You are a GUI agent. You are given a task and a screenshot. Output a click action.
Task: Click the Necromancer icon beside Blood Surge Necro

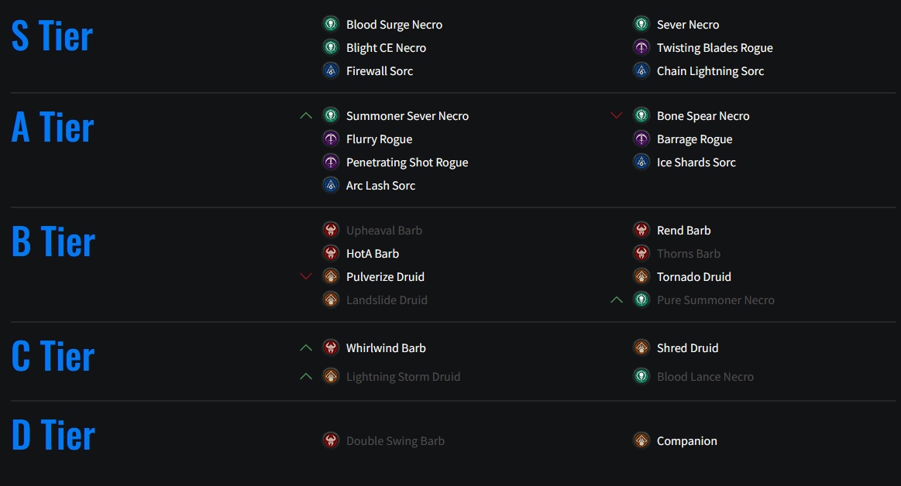click(x=330, y=24)
